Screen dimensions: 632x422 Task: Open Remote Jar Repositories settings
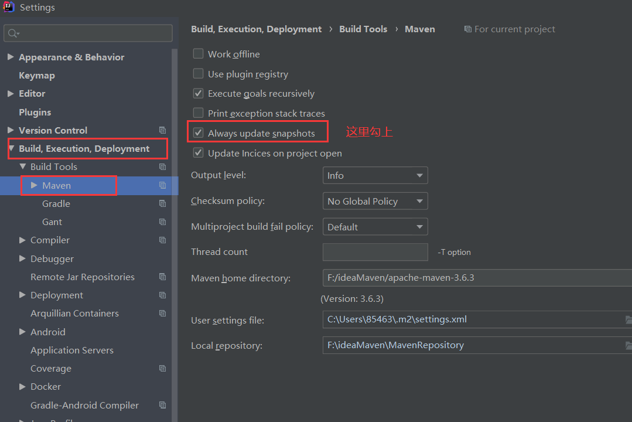(x=83, y=277)
